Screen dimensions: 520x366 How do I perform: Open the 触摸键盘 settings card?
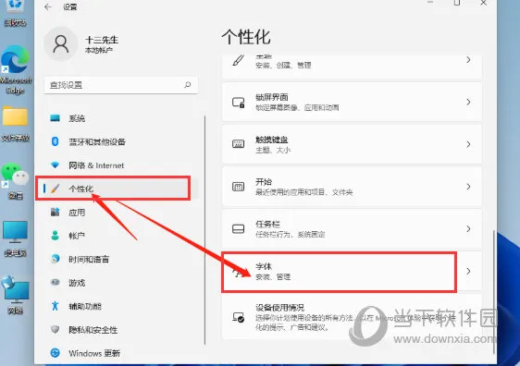[x=352, y=144]
